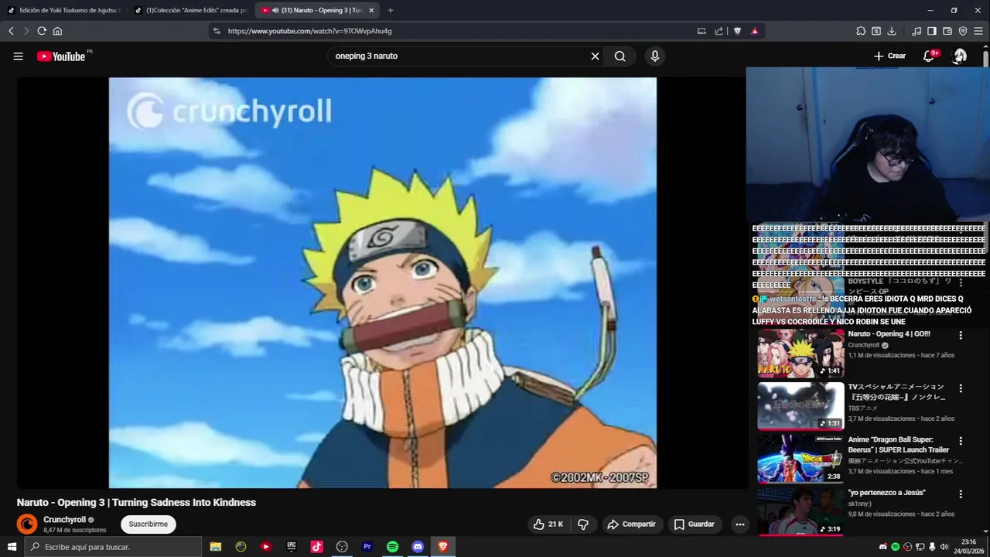Open more actions ellipsis below video
Image resolution: width=990 pixels, height=557 pixels.
739,525
